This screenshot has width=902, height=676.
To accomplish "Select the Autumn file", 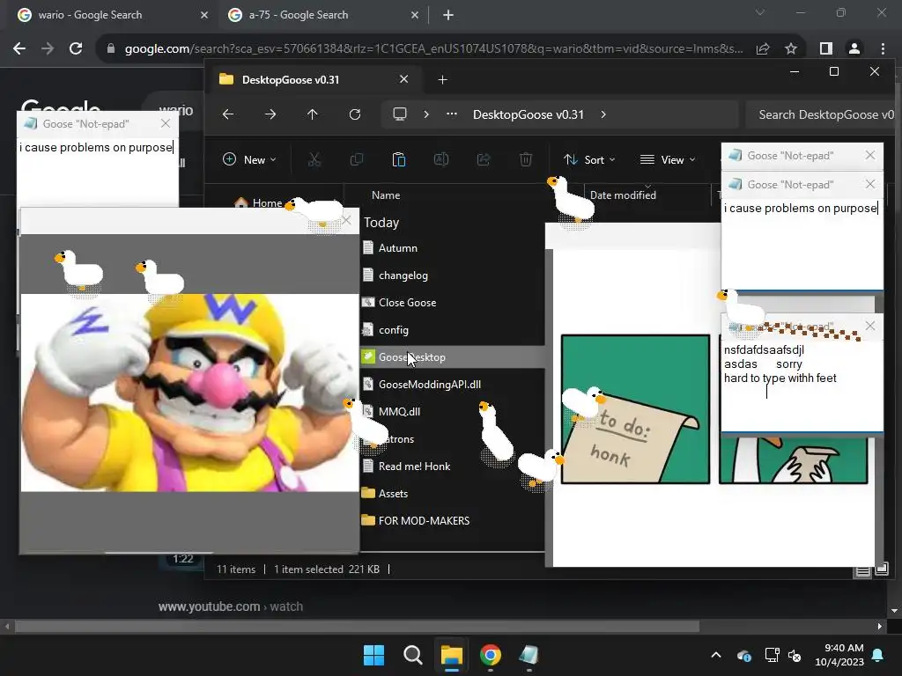I will (397, 247).
